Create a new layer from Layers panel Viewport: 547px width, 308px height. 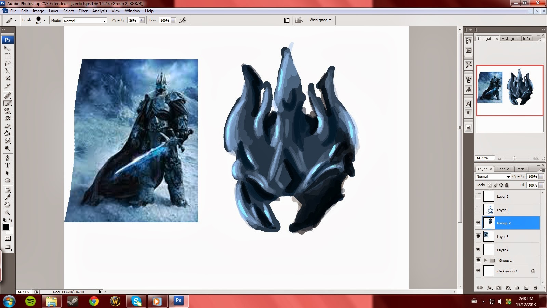click(x=526, y=288)
